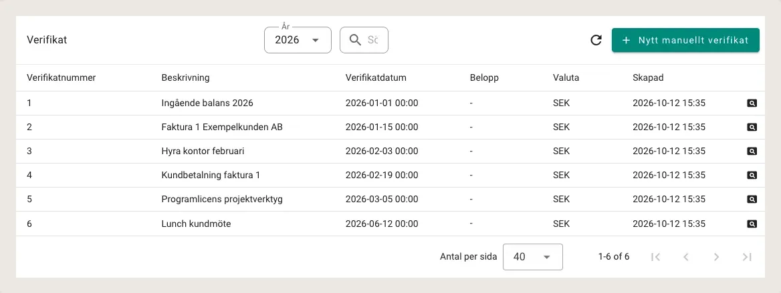Open details icon for Kundbetalning faktura 1
Viewport: 781px width, 293px height.
click(x=752, y=175)
